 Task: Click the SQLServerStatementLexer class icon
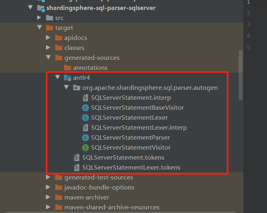[86, 118]
